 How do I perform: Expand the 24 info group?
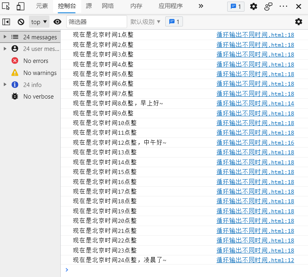pyautogui.click(x=5, y=85)
